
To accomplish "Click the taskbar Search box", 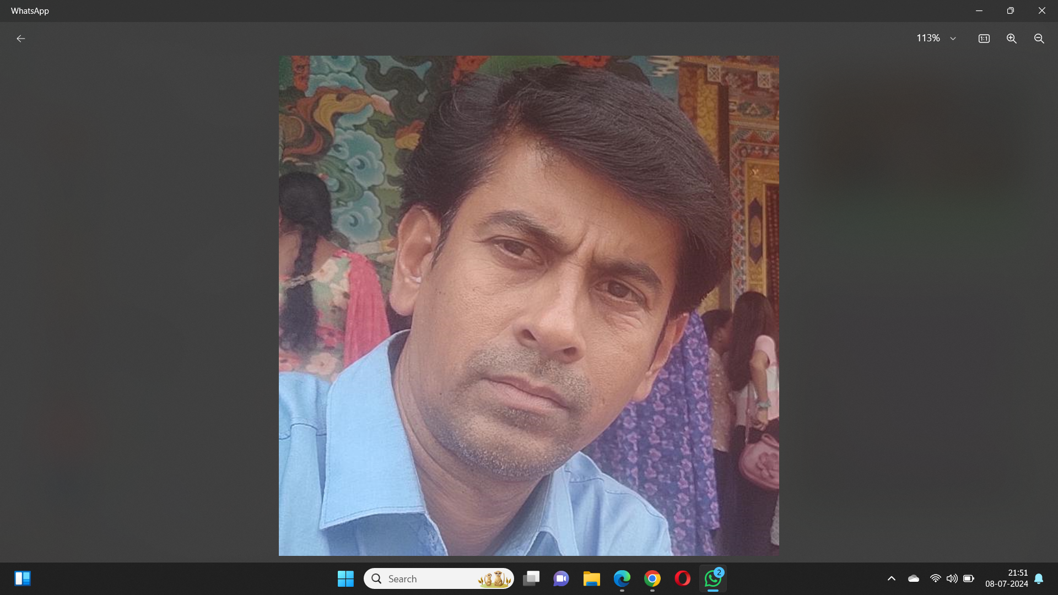I will (439, 578).
